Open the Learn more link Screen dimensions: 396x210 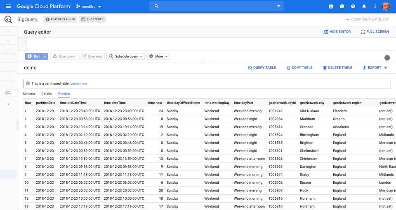(79, 83)
